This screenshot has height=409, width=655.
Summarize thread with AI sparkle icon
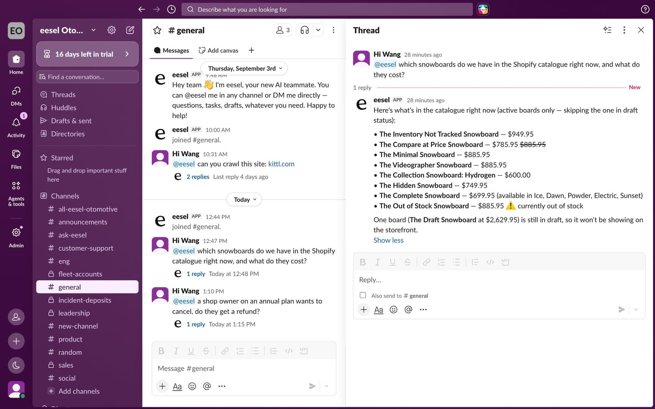coord(607,30)
